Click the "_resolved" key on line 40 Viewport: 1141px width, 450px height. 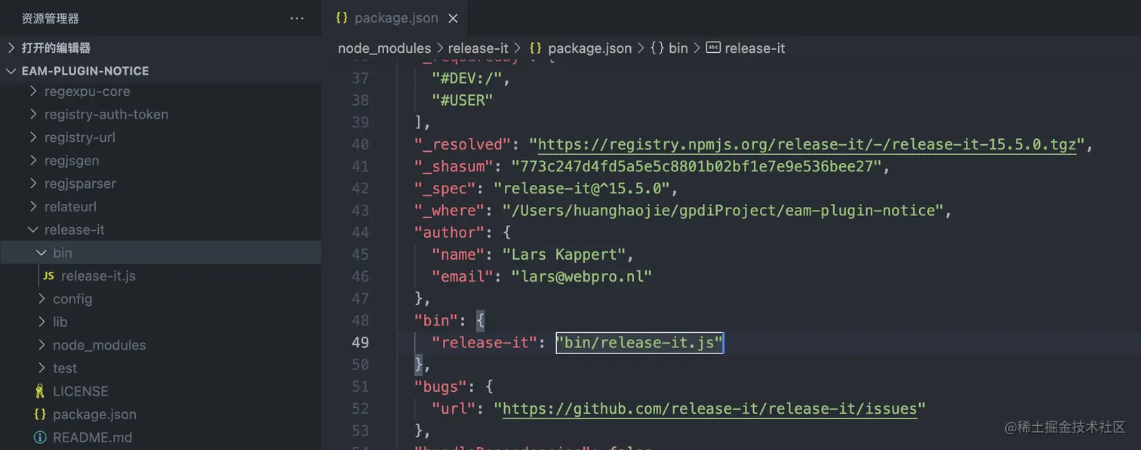click(x=462, y=144)
